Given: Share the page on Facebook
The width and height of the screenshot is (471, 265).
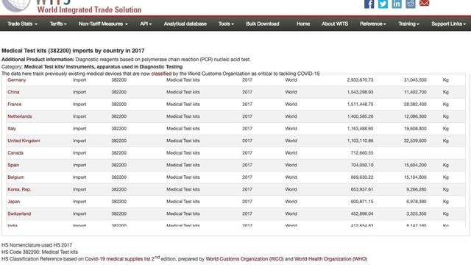Looking at the screenshot, I should 369,4.
